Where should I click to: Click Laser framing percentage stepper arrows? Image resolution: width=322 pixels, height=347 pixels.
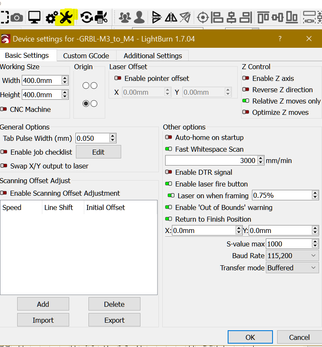(315, 195)
